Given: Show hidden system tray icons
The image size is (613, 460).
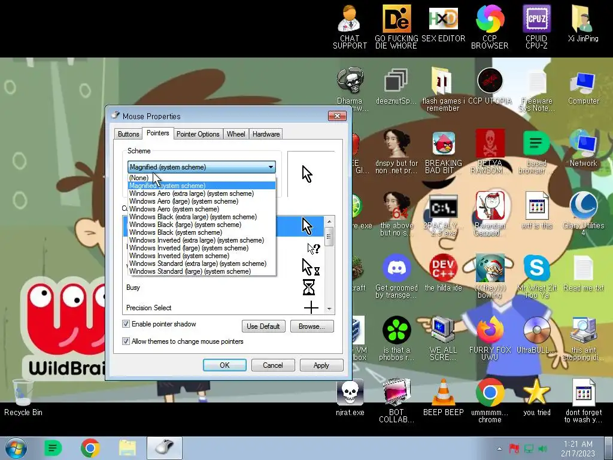Looking at the screenshot, I should (x=499, y=449).
